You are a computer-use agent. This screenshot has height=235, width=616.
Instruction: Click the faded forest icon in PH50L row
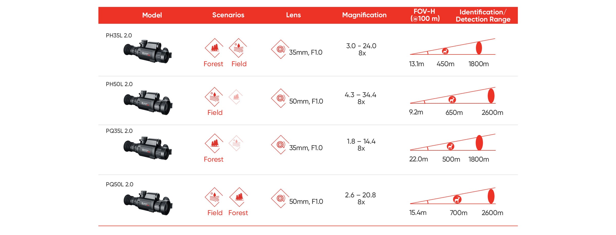pos(236,97)
